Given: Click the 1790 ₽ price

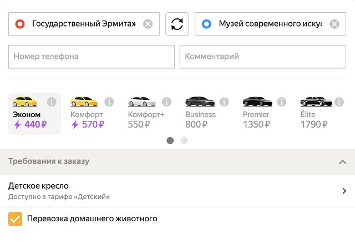Looking at the screenshot, I should point(314,124).
